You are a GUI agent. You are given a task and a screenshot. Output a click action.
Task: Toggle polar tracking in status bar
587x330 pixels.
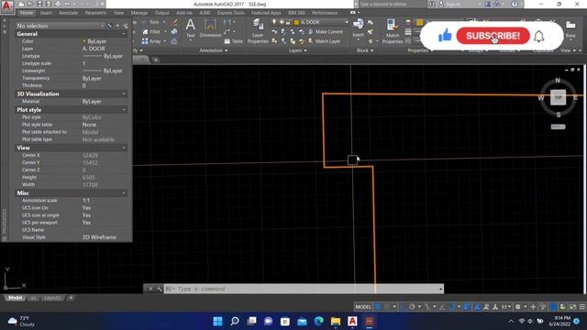tap(412, 307)
